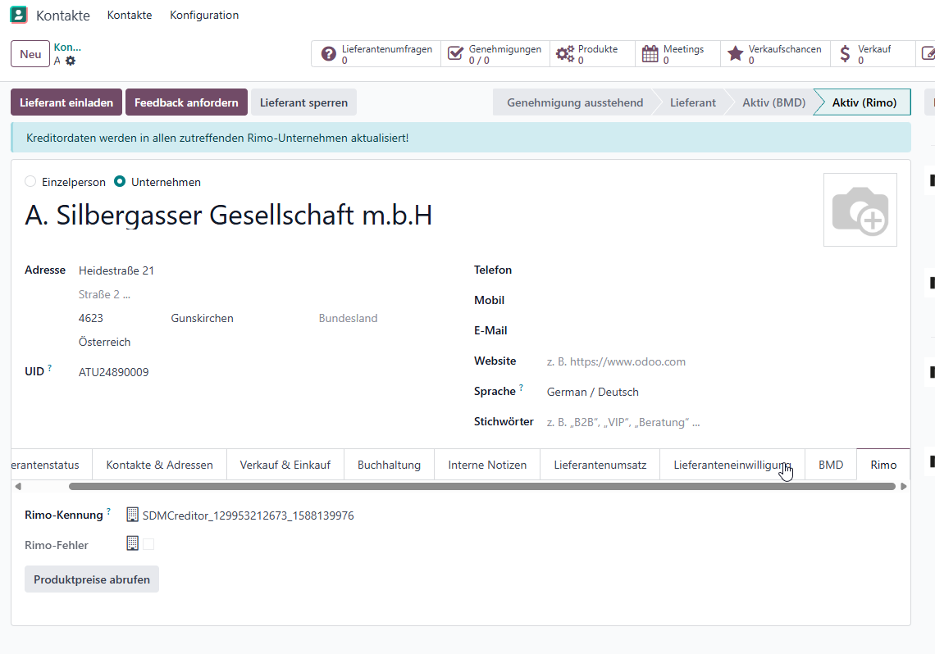The width and height of the screenshot is (935, 654).
Task: Switch to the Verkauf & Einkauf tab
Action: (285, 465)
